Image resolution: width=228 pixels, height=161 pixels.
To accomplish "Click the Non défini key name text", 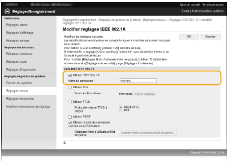I will pos(126,94).
